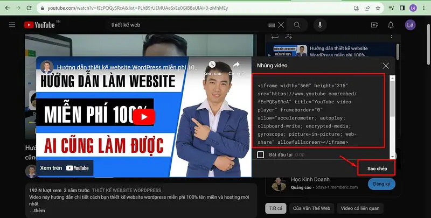Click hashtag THIẾT KẾ WEBSITE WORDPRESS

tap(127, 190)
